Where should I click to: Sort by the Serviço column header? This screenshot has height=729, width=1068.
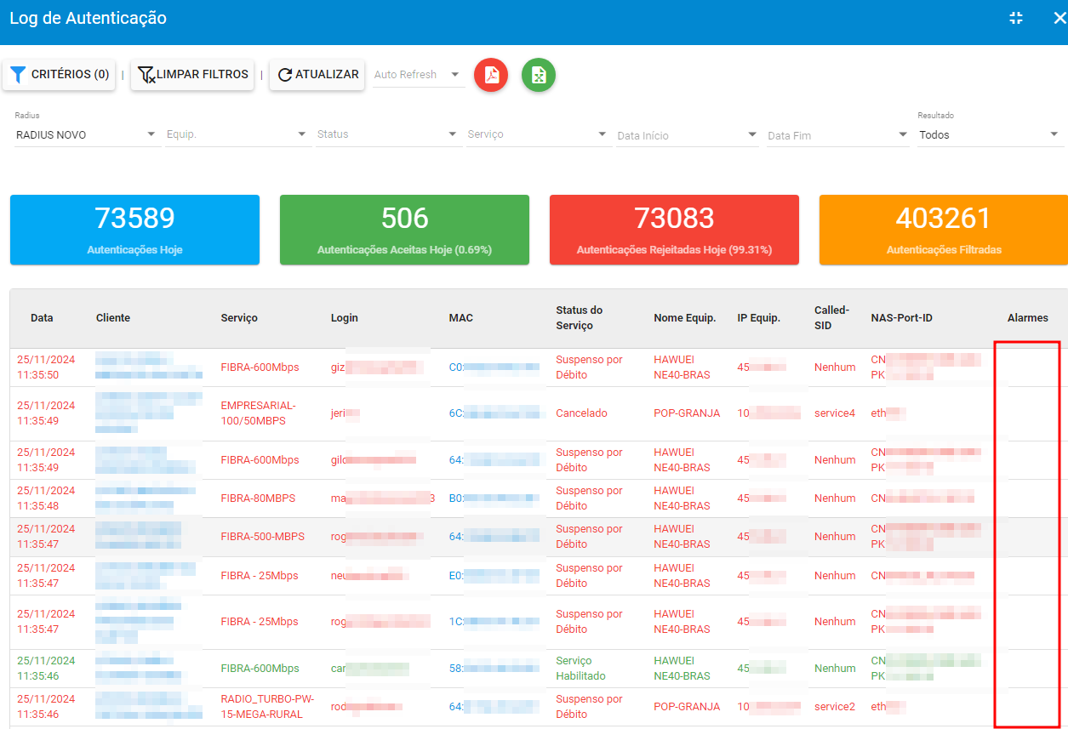point(239,318)
